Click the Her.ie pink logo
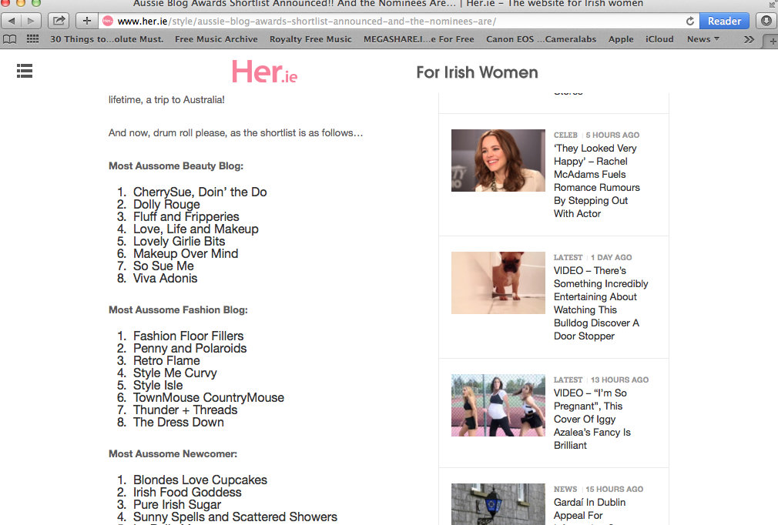 264,72
